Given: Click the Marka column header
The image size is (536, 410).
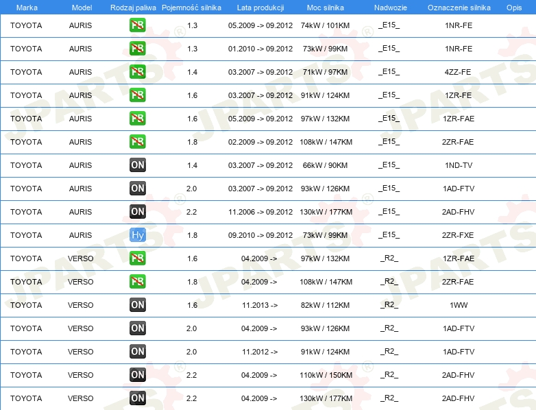Looking at the screenshot, I should coord(27,8).
